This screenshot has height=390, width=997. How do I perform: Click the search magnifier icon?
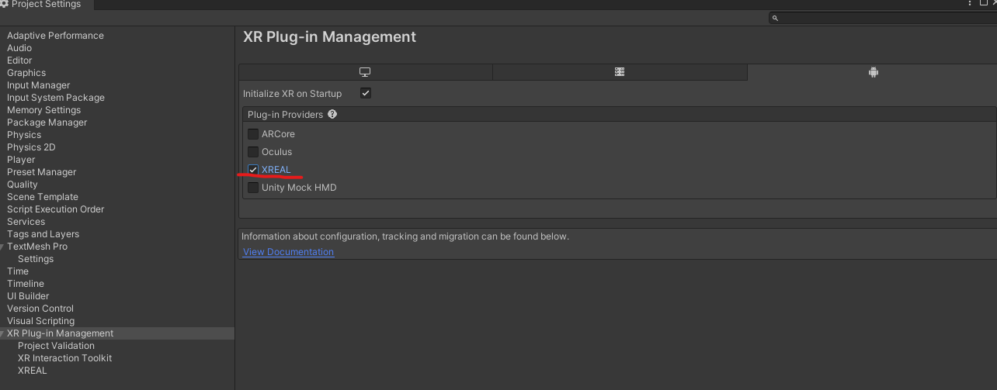point(775,18)
